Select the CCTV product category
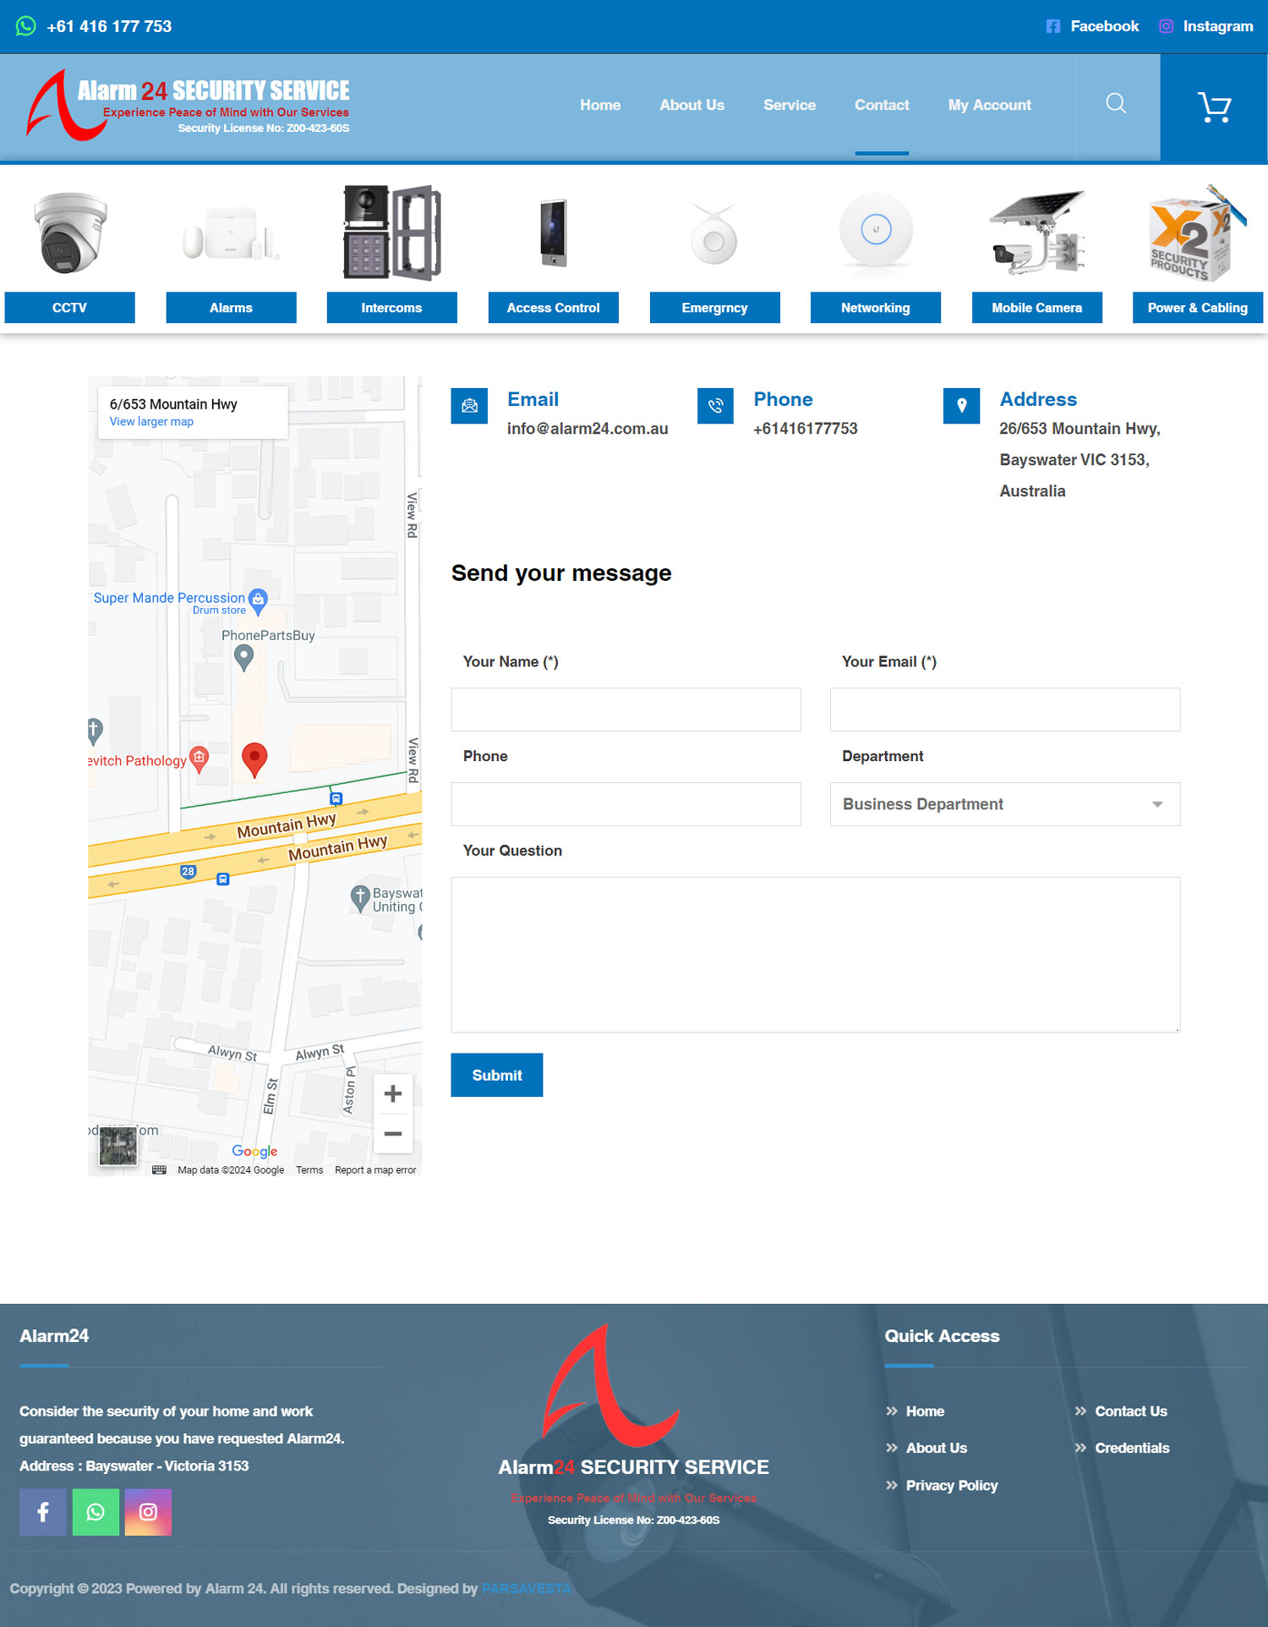This screenshot has height=1627, width=1268. pyautogui.click(x=69, y=308)
